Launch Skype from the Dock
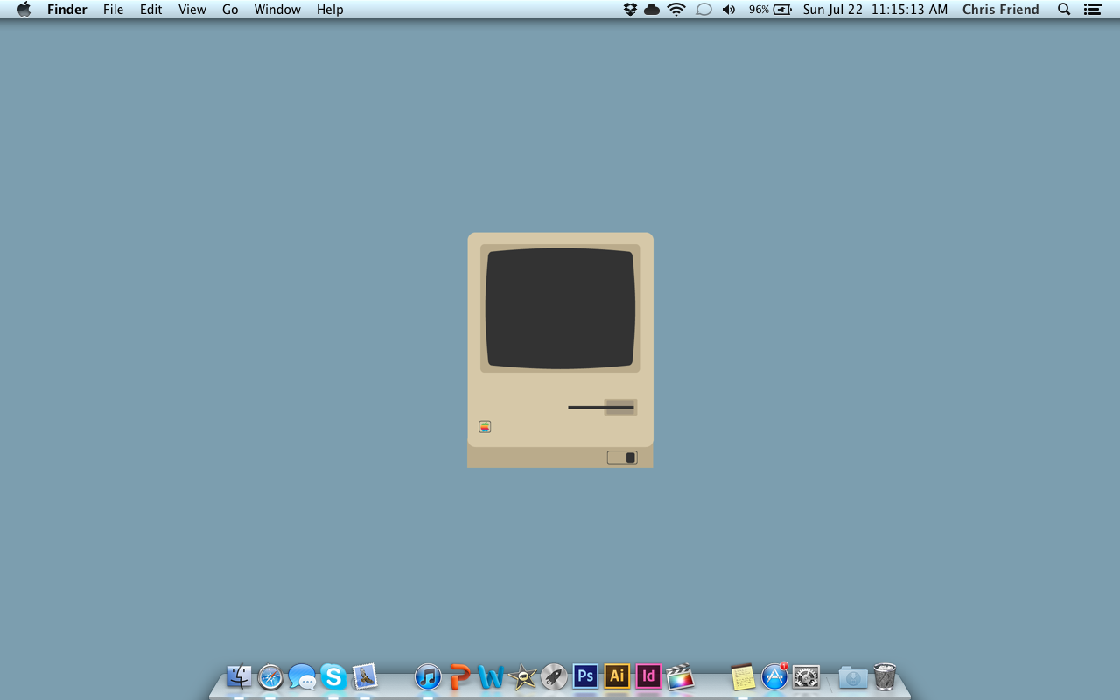This screenshot has height=700, width=1120. coord(333,676)
